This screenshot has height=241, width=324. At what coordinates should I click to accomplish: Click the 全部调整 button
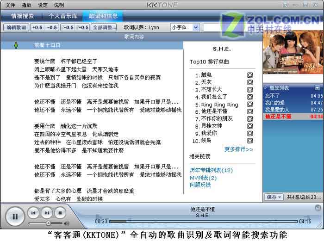pyautogui.click(x=104, y=27)
